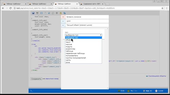Close the active Таблица «Шаблон» tab
Viewport: 170px width, 95px height.
77,4
